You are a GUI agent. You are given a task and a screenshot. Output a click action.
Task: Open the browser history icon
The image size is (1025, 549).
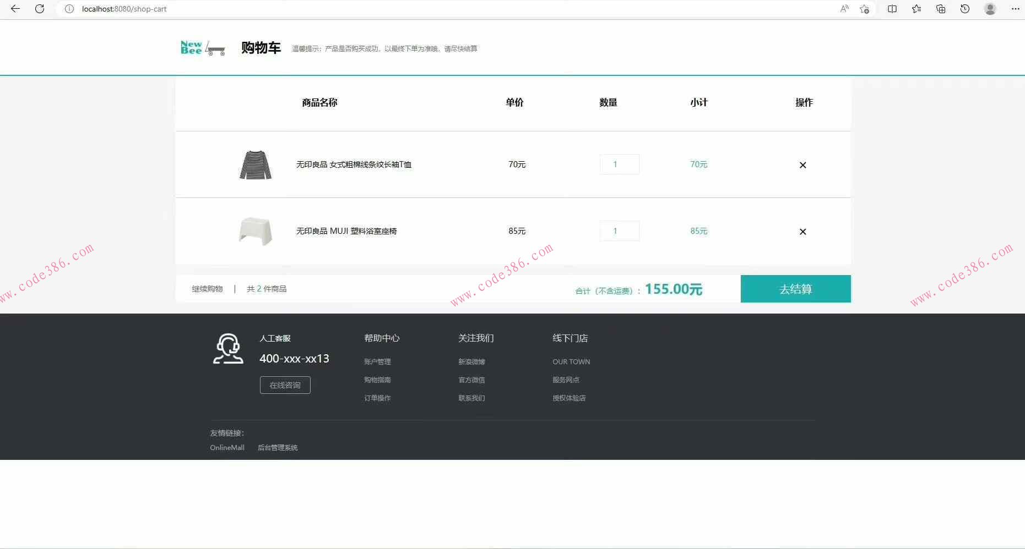[964, 9]
